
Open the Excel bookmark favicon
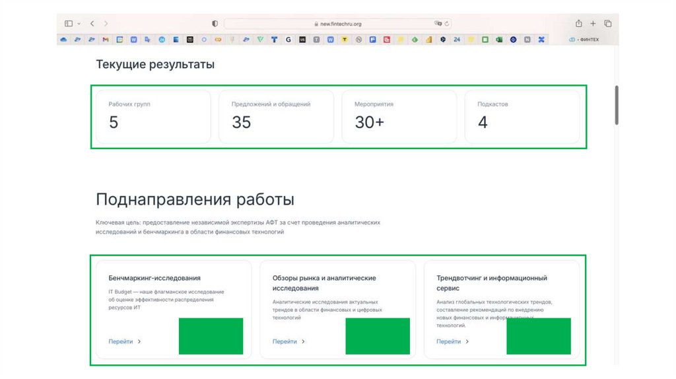(x=499, y=39)
